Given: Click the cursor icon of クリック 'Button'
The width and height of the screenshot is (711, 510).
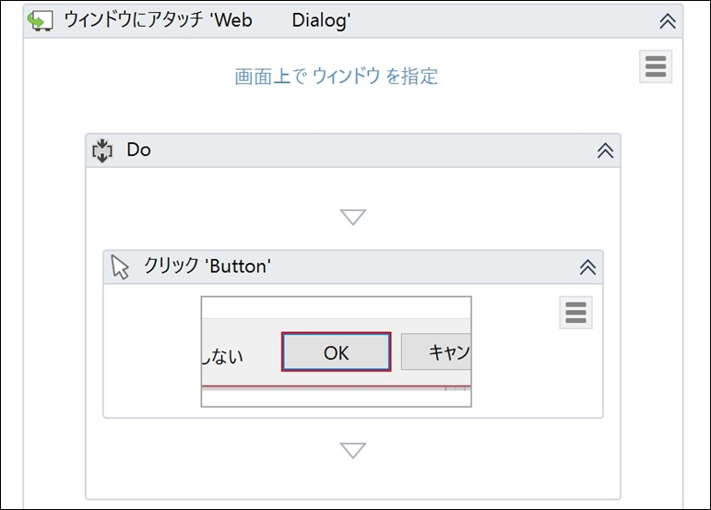Looking at the screenshot, I should tap(120, 267).
